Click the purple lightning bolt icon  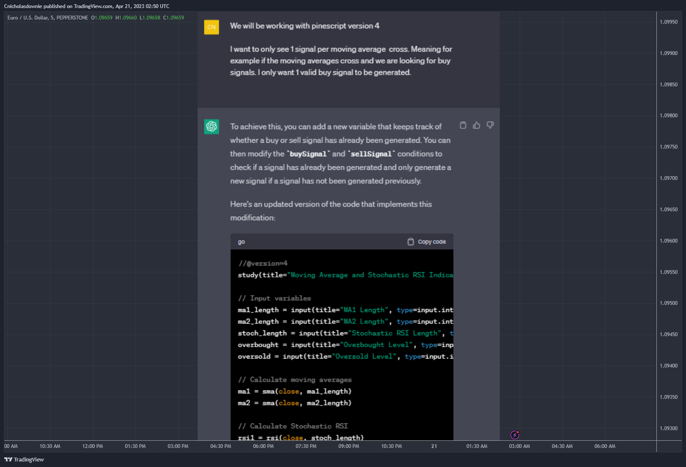(515, 435)
